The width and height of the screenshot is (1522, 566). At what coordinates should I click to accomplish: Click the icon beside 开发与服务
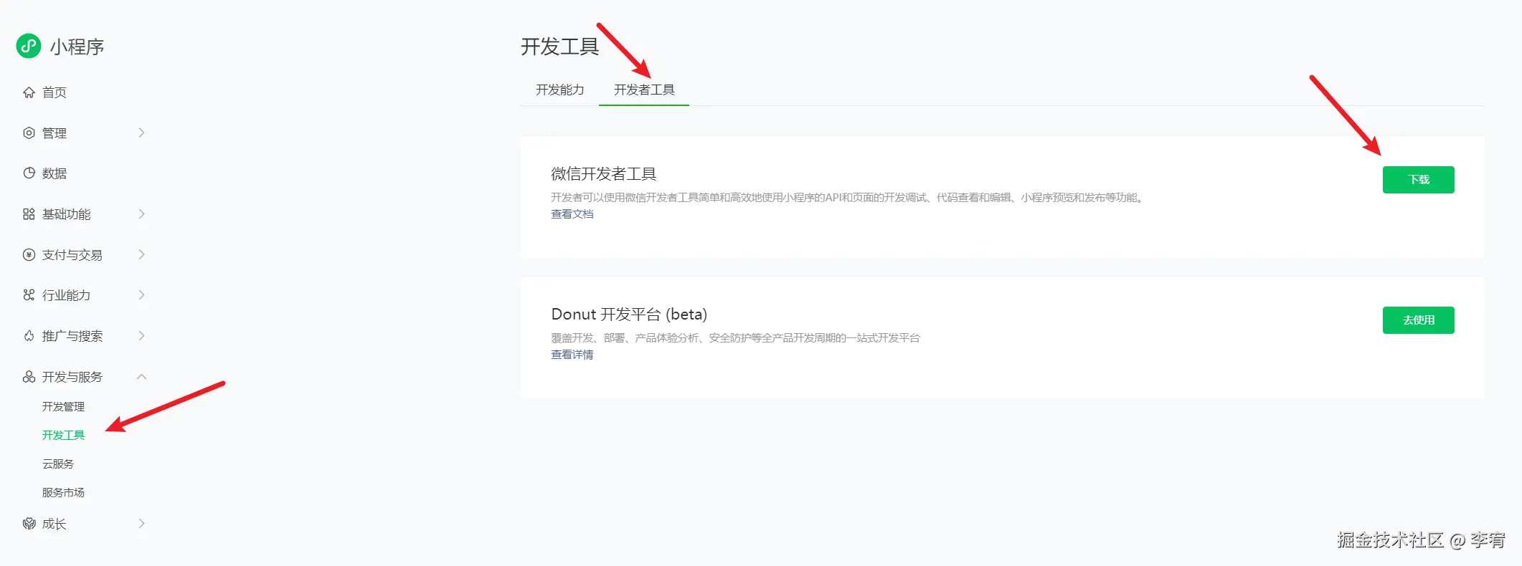[x=29, y=376]
